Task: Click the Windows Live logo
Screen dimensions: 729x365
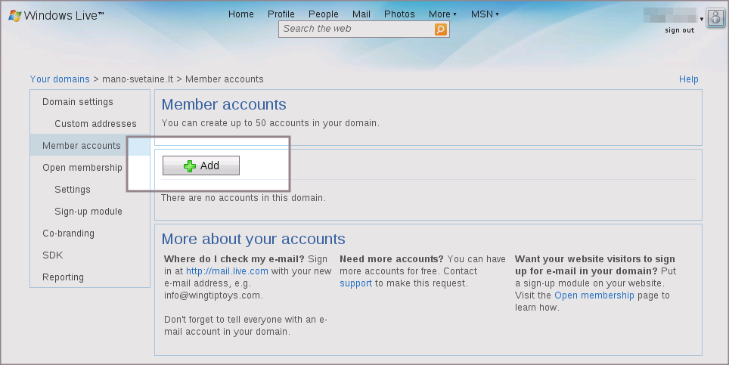Action: click(56, 15)
